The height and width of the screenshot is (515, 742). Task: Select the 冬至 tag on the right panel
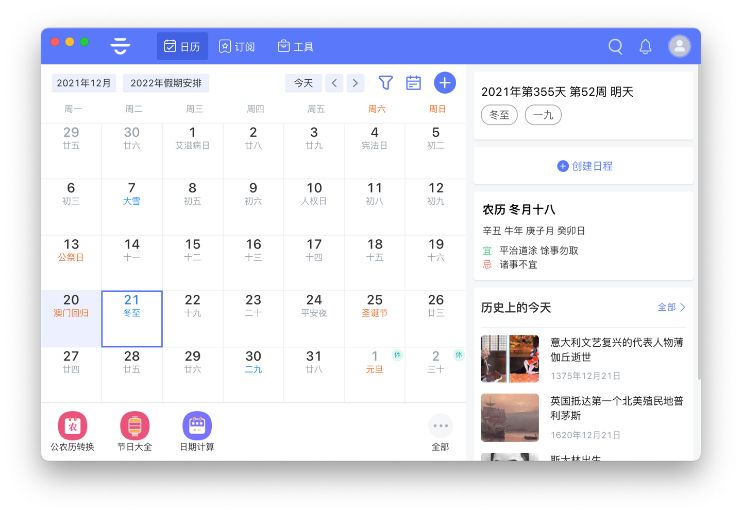499,115
